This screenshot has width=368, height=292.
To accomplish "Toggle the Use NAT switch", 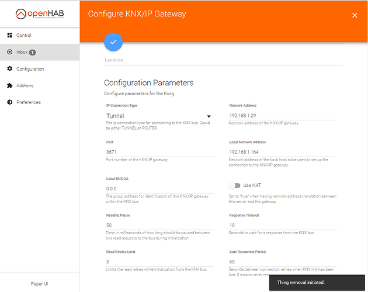I will click(234, 186).
